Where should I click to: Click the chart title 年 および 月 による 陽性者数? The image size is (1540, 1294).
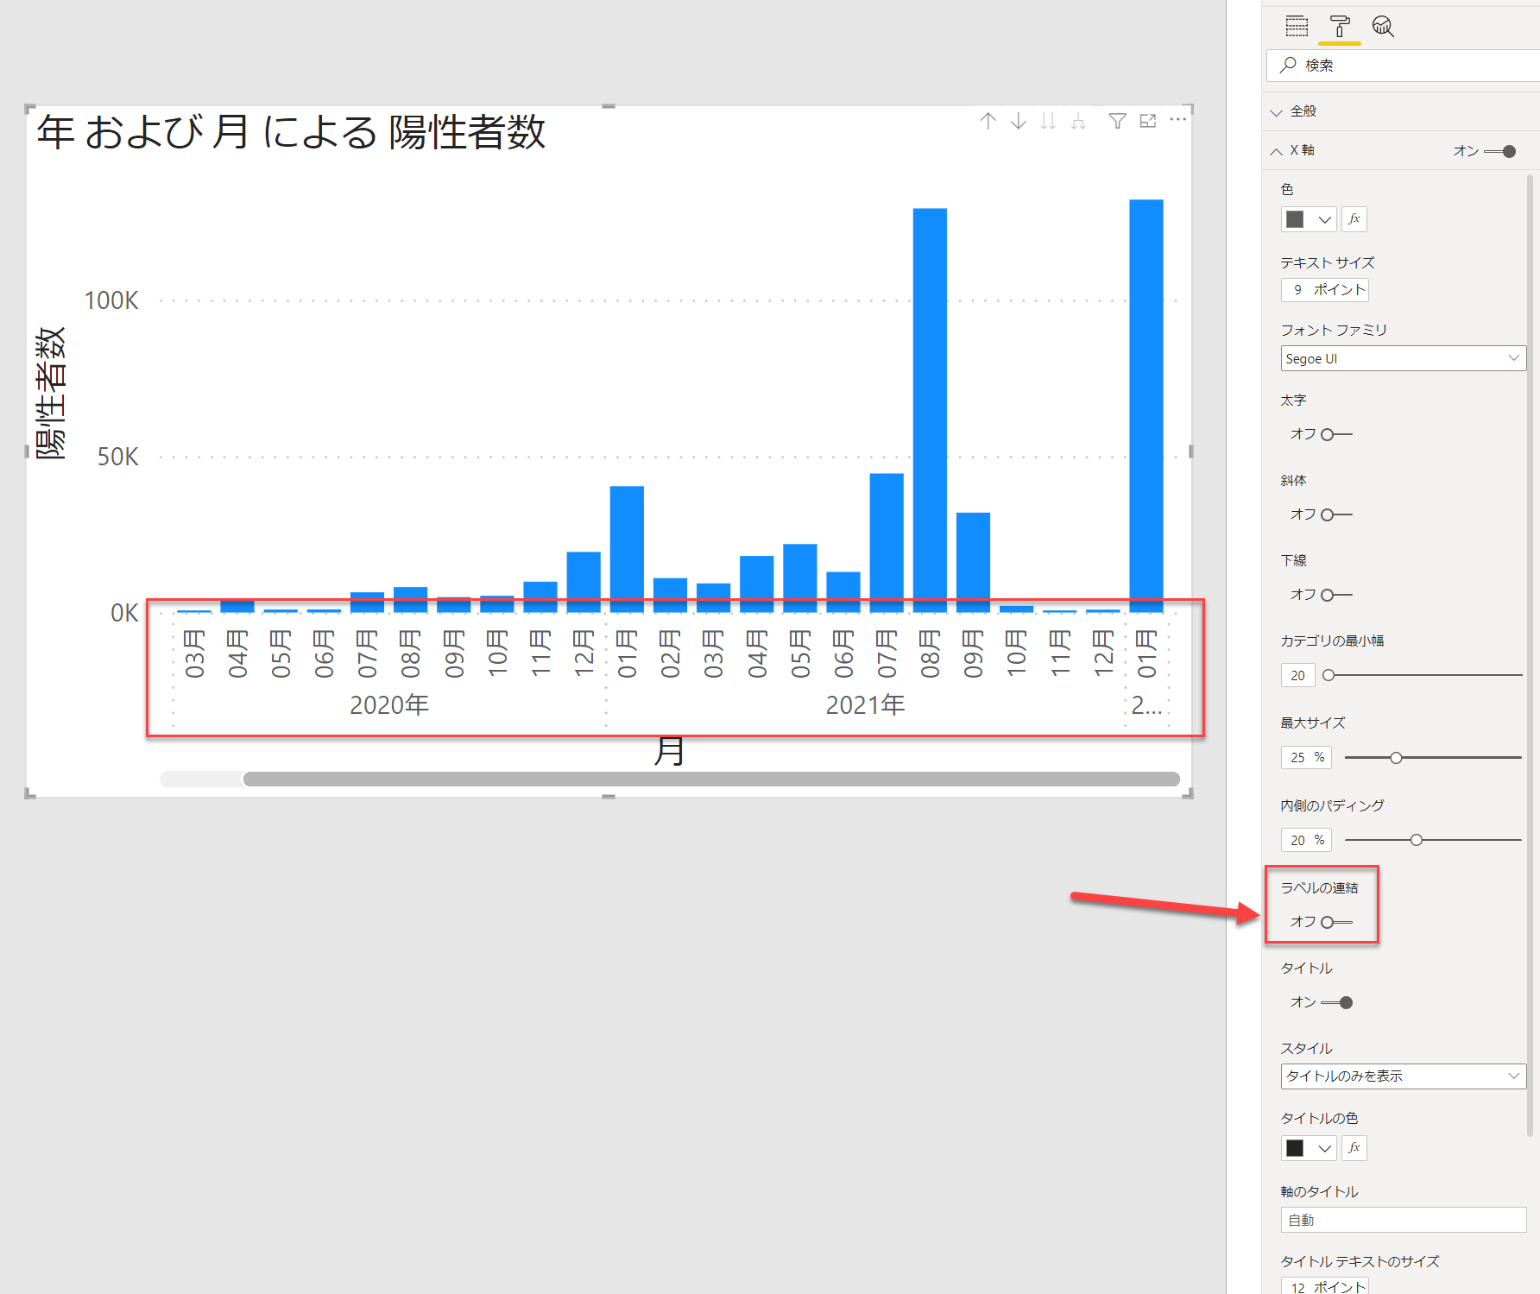291,132
